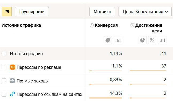Open the Прямые заходы source row
173x102 pixels.
[33, 81]
